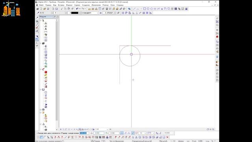252x142 pixels.
Task: Close the Модули panel
Action: (x=57, y=17)
